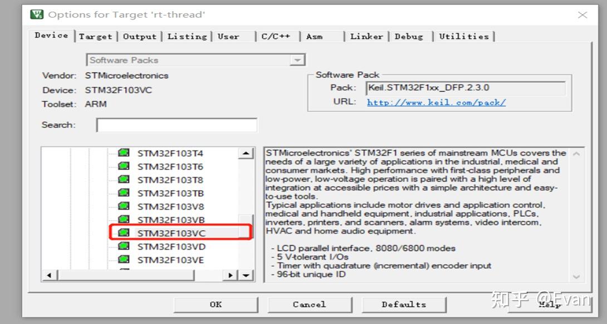Image resolution: width=607 pixels, height=324 pixels.
Task: Click the uVision logo in the title bar
Action: click(36, 14)
